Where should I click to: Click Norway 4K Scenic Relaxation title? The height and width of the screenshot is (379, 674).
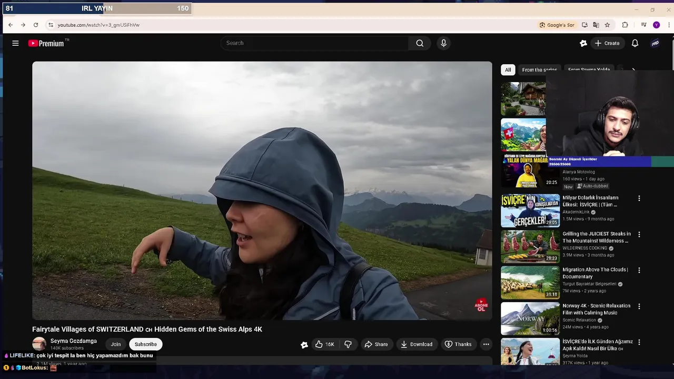(596, 309)
